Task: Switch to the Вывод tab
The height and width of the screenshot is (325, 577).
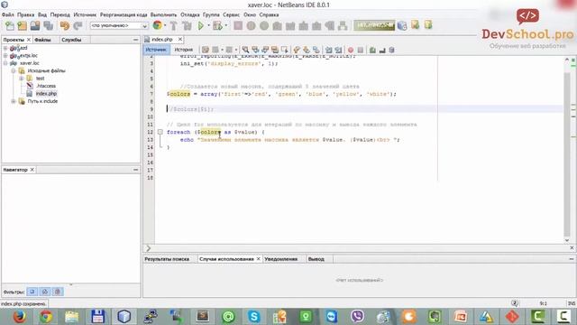Action: (x=316, y=259)
